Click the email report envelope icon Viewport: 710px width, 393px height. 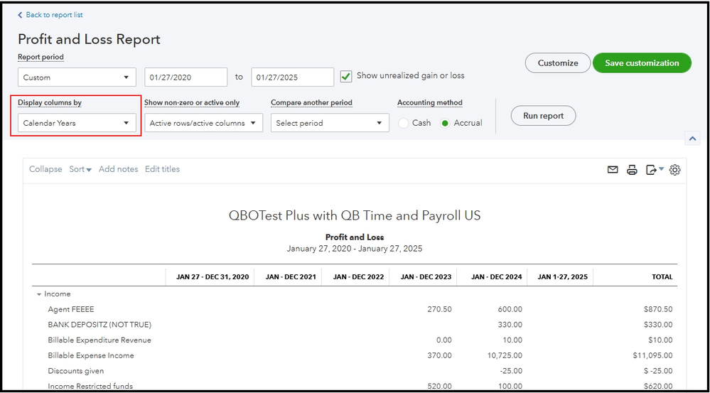point(613,170)
